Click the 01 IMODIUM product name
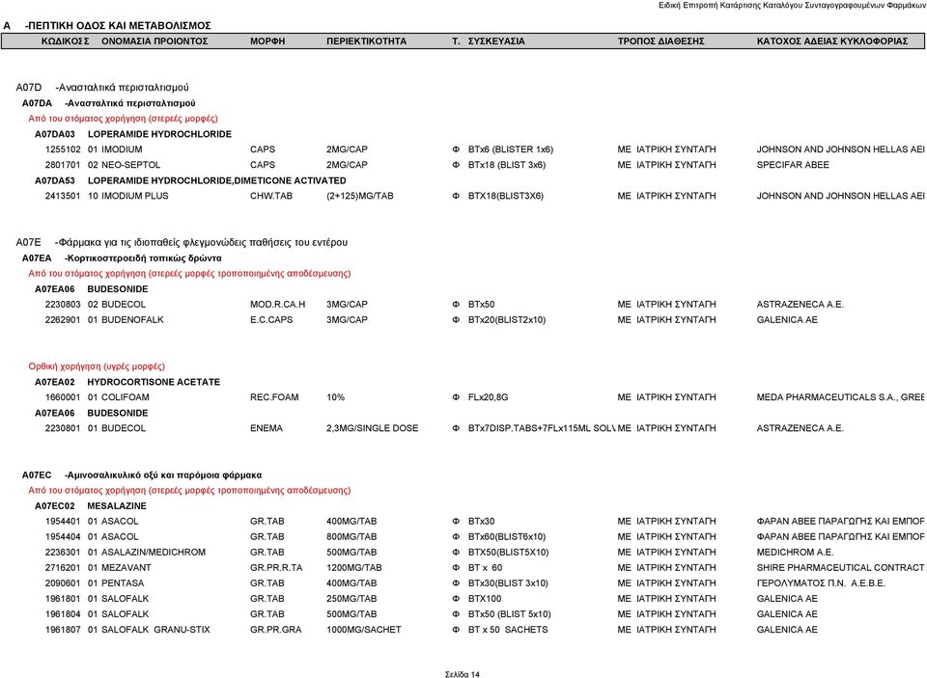The width and height of the screenshot is (927, 678). pyautogui.click(x=115, y=149)
